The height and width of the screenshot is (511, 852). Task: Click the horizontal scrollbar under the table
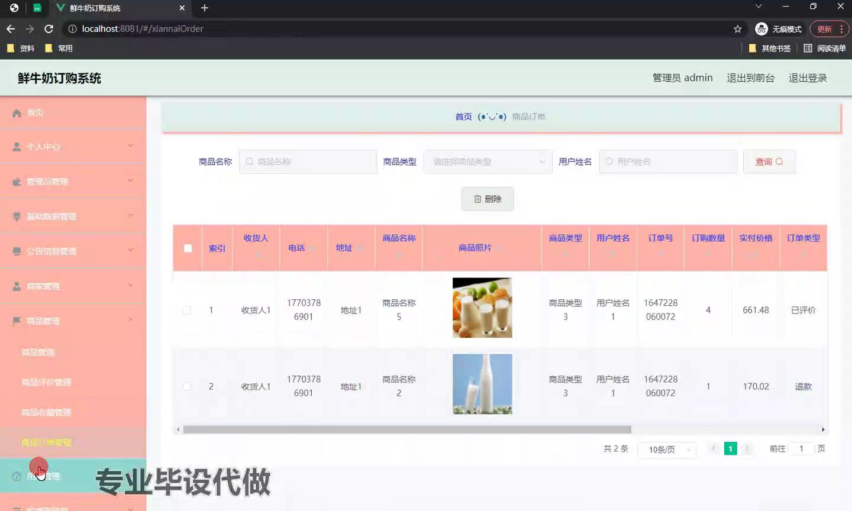406,430
